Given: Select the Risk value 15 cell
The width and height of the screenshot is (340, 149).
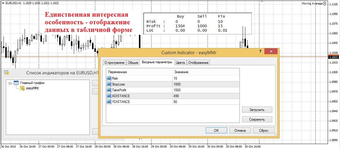Looking at the screenshot, I should (x=206, y=78).
